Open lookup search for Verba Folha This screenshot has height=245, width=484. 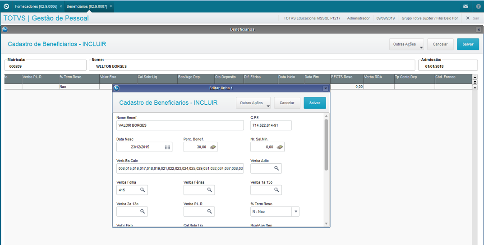pyautogui.click(x=143, y=190)
